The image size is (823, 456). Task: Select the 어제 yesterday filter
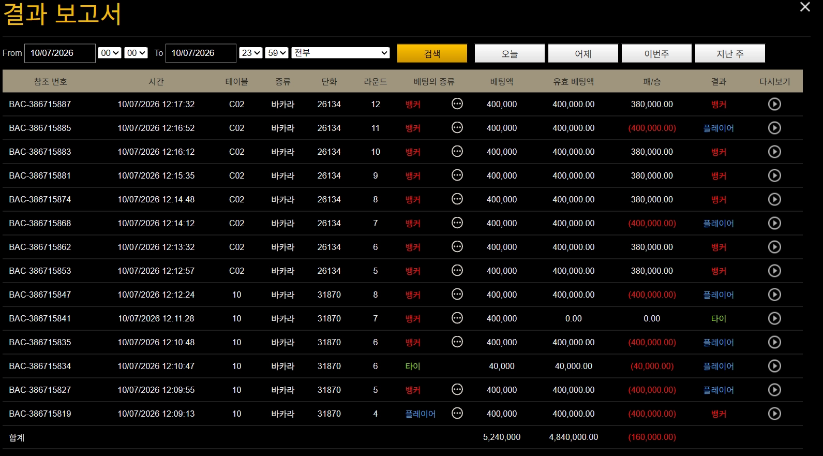tap(583, 53)
